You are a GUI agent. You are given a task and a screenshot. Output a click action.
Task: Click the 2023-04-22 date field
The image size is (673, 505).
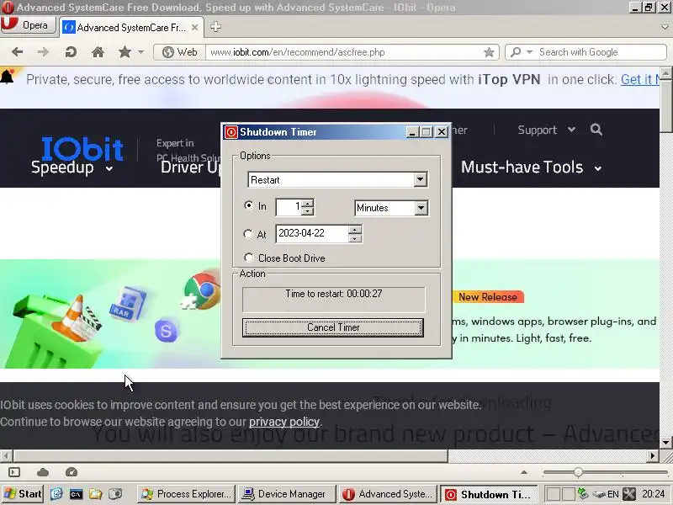(312, 234)
